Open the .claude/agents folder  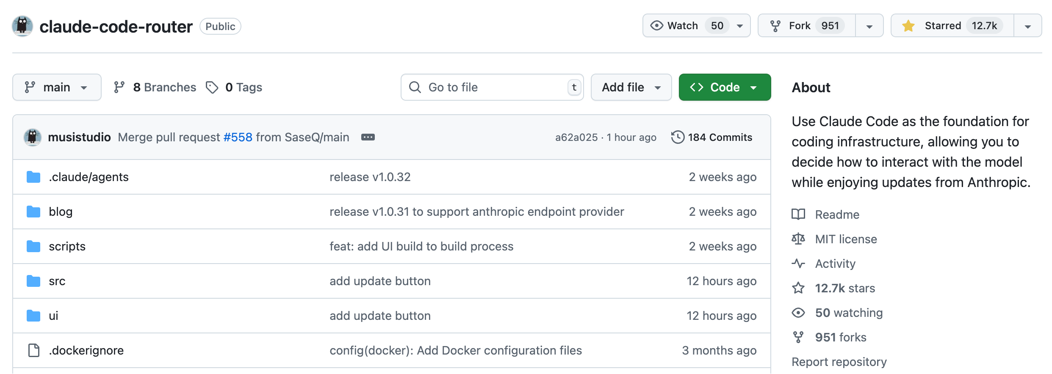(x=89, y=177)
